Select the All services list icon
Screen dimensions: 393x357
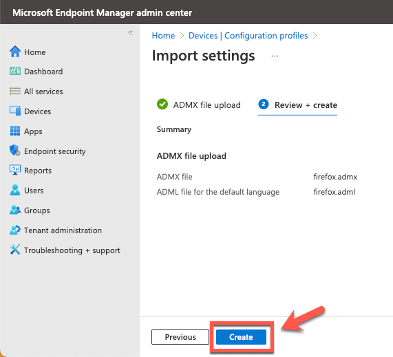15,91
